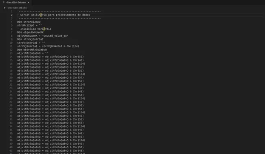Click line number 41 in the gutter
Screen dimensions: 265x154
11,151
